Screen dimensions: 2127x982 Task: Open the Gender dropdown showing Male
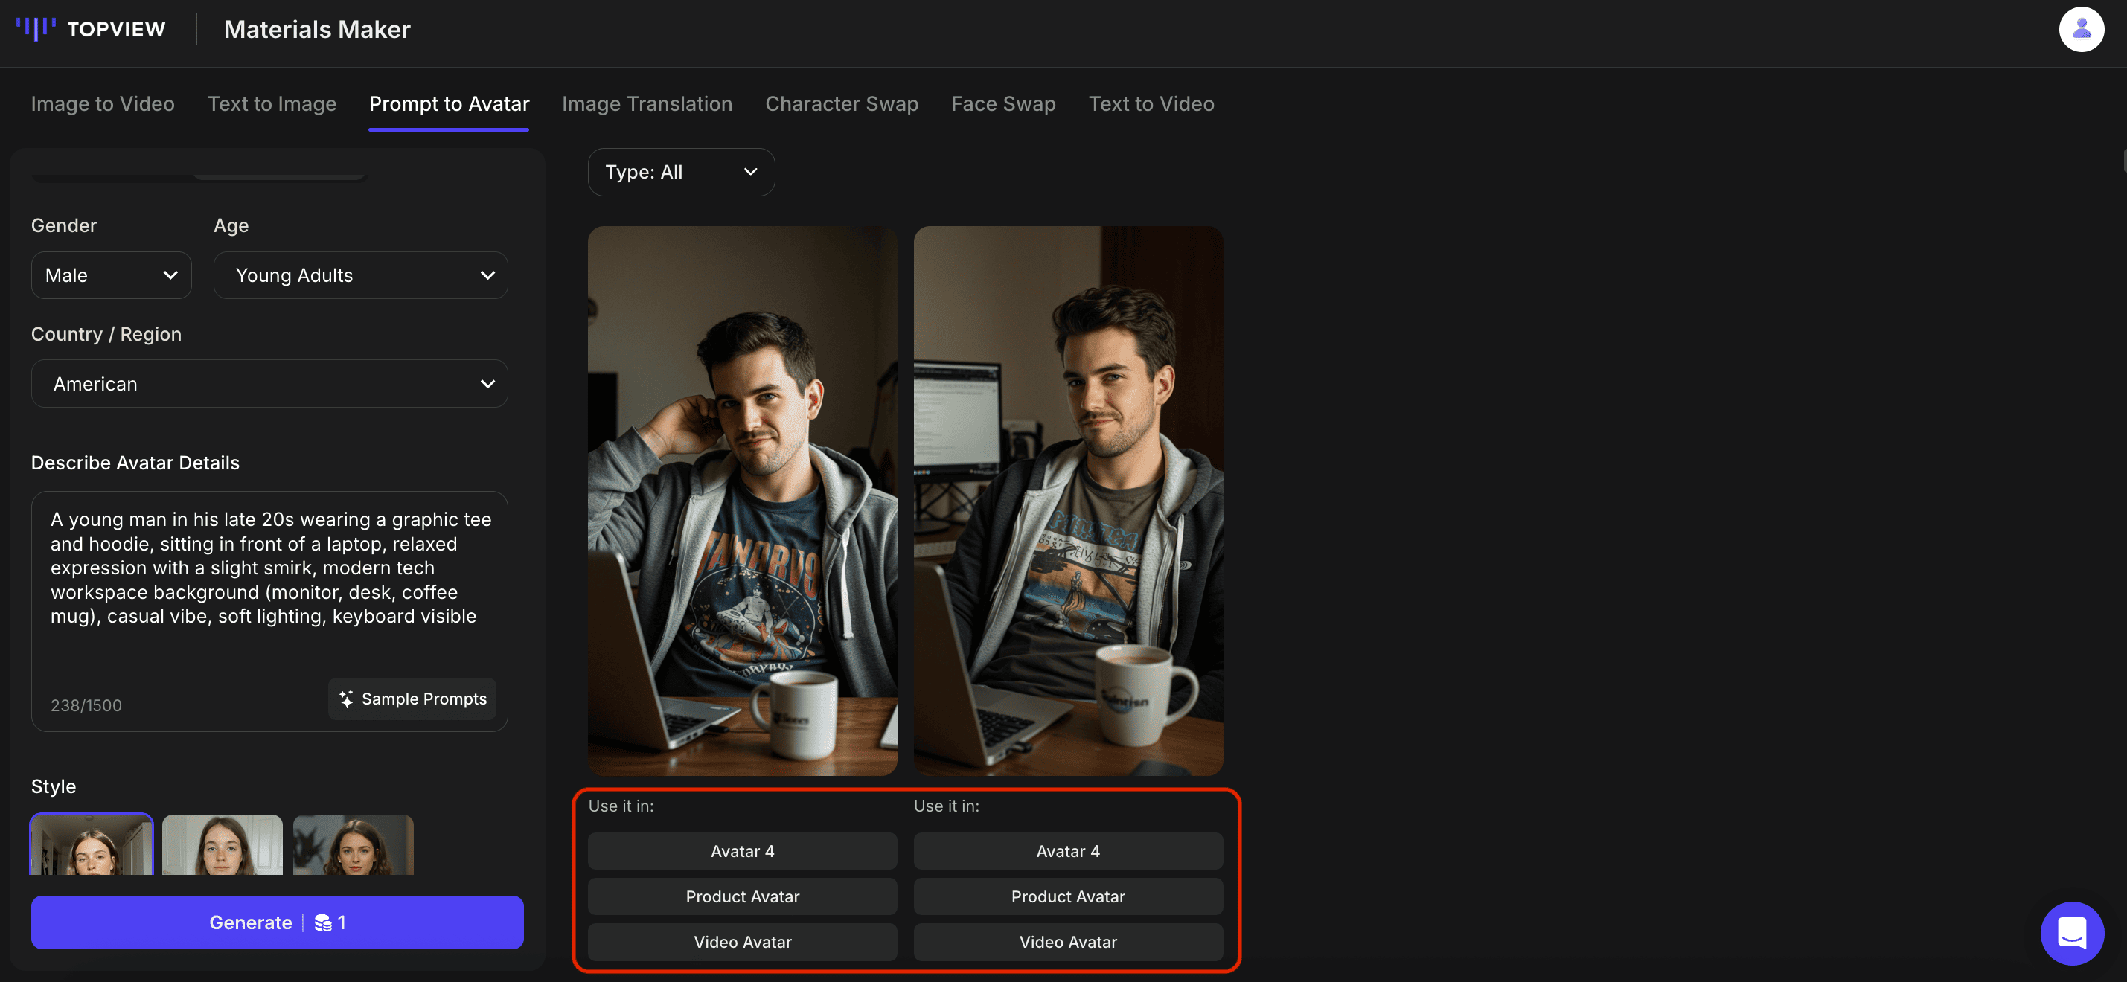pos(111,275)
